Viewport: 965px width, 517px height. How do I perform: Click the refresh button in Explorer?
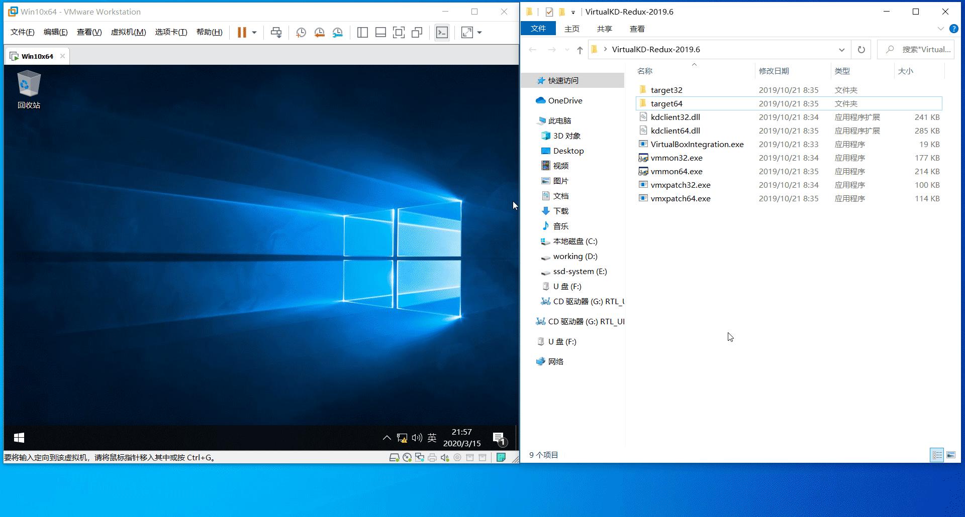click(x=861, y=49)
